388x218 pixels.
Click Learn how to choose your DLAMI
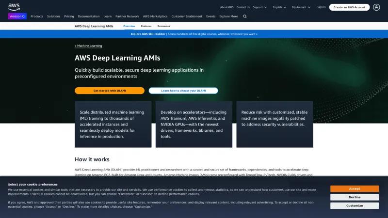pos(183,91)
